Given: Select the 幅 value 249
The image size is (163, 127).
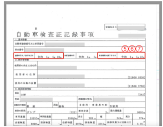Looking at the screenshot, I should click(x=120, y=118).
